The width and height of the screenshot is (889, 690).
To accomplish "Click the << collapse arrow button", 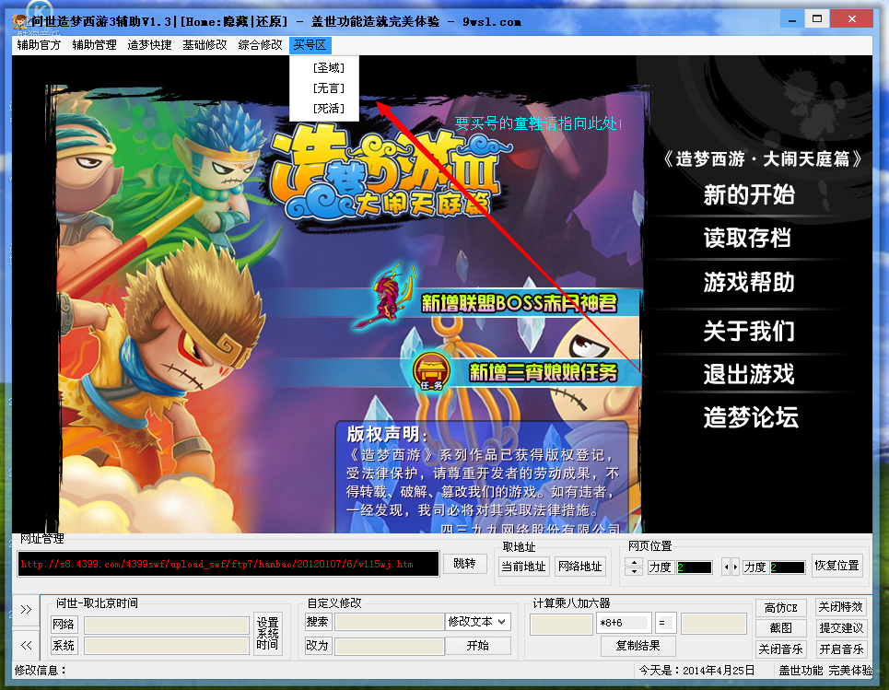I will pyautogui.click(x=26, y=645).
